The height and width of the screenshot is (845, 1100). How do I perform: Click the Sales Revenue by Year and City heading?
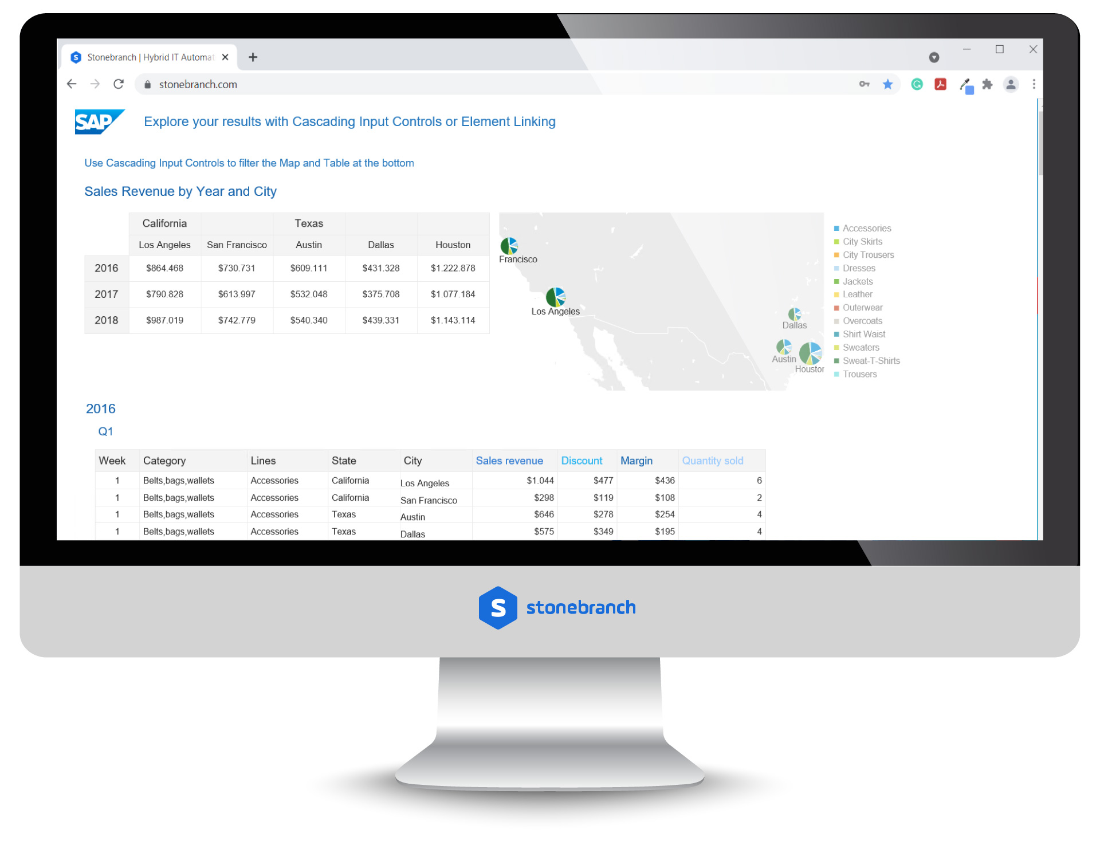(180, 192)
